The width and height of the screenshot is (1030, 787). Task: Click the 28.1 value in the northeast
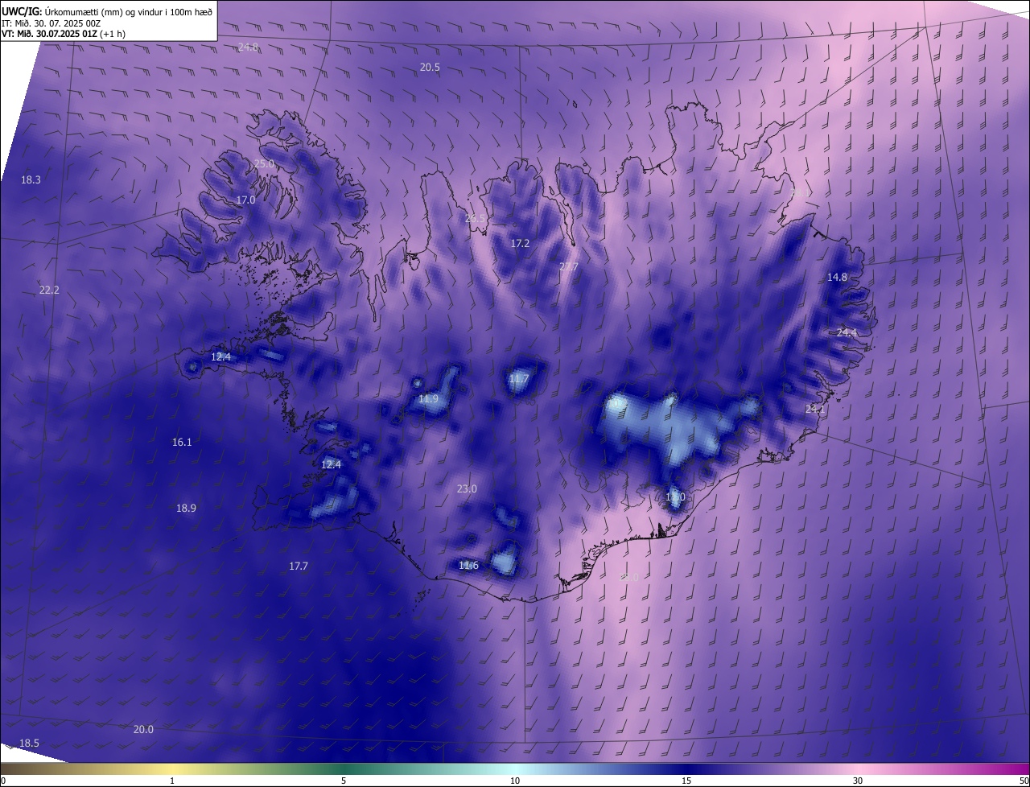click(x=801, y=193)
